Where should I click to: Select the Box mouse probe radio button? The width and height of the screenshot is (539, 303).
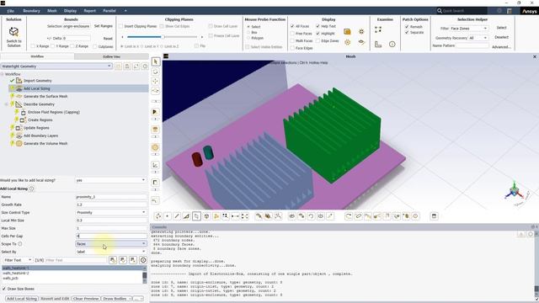click(248, 32)
